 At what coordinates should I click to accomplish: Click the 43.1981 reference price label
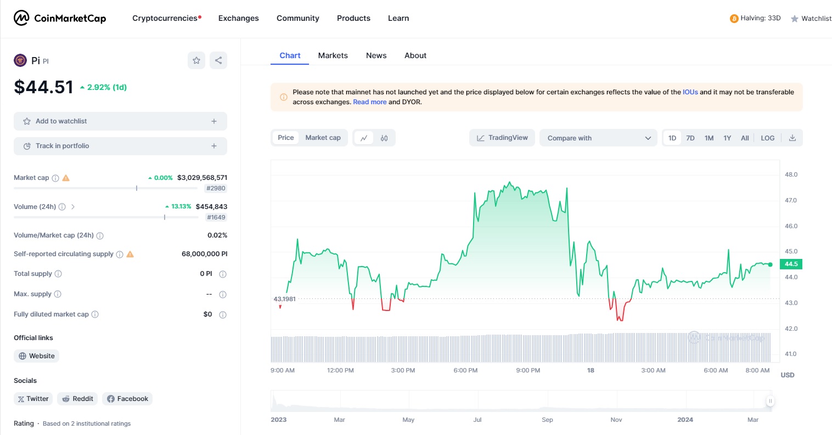pyautogui.click(x=285, y=299)
